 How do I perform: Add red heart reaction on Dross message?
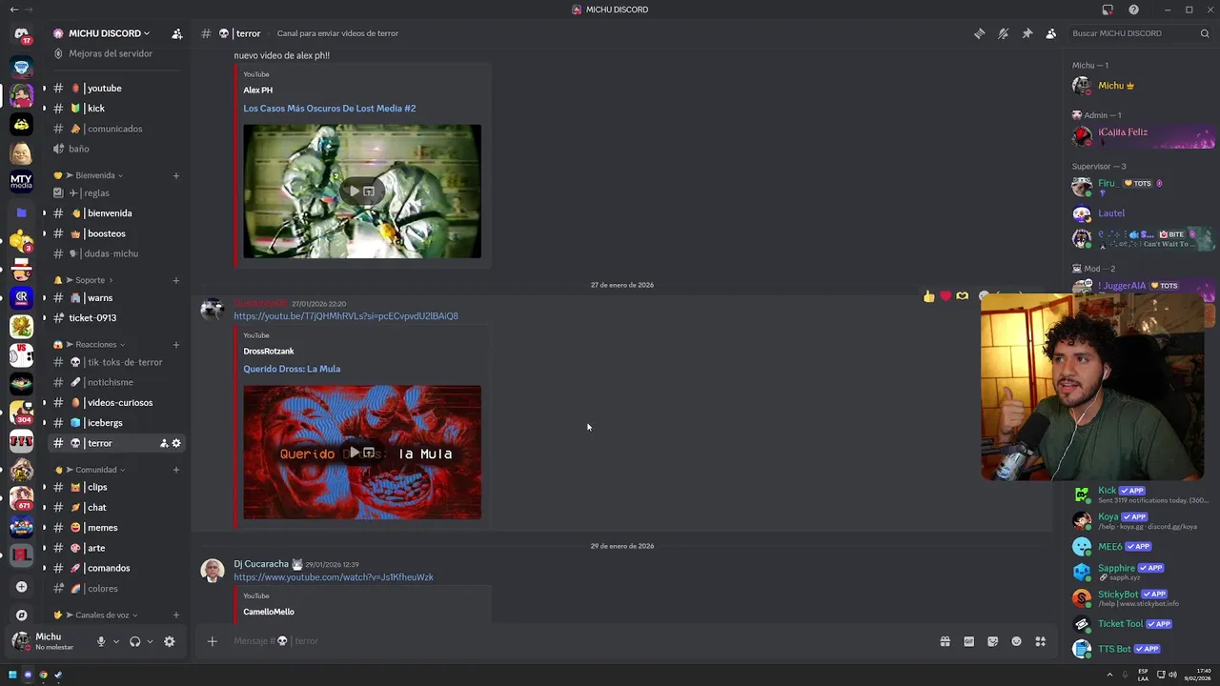click(x=945, y=296)
